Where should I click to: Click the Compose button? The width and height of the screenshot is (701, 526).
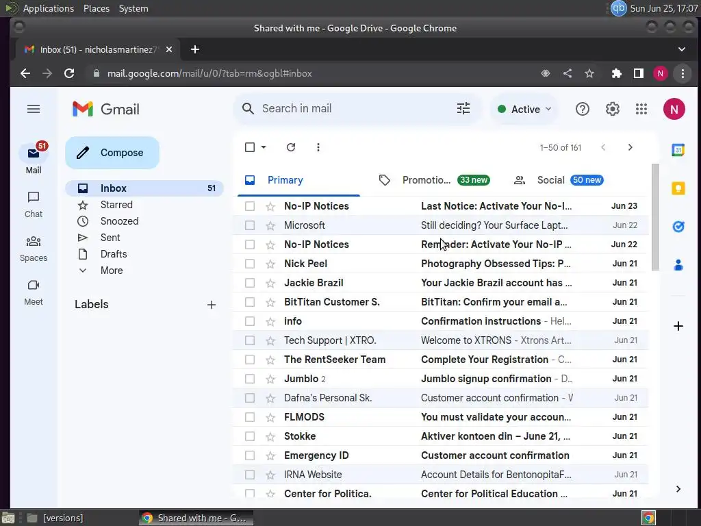(x=112, y=153)
